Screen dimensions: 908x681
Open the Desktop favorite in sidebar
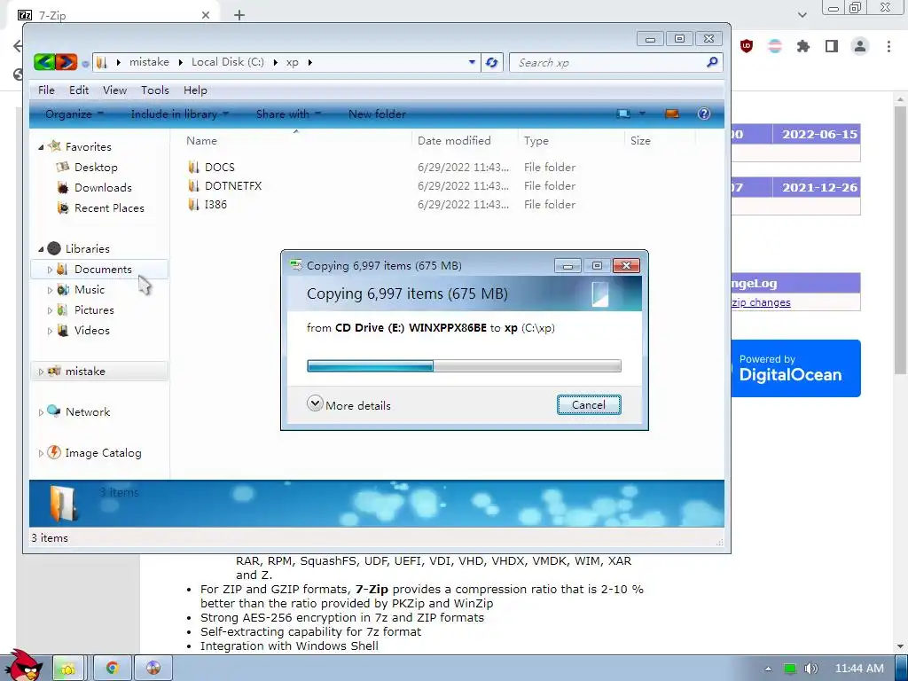point(96,168)
